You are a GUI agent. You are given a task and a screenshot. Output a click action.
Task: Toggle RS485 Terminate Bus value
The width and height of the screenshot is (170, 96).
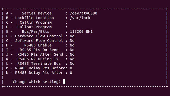(72, 63)
